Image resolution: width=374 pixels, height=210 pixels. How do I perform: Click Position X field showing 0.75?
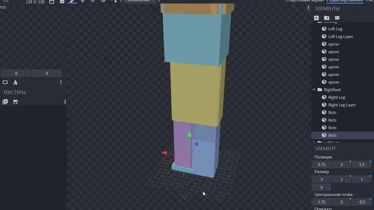321,164
